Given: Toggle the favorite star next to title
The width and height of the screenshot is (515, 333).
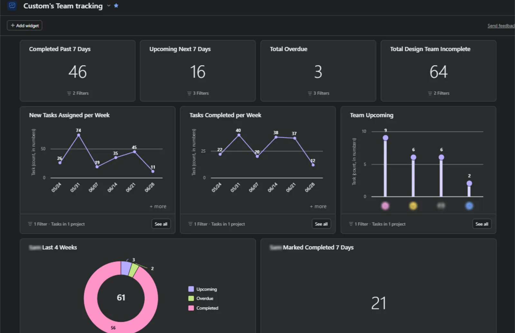Looking at the screenshot, I should click(x=116, y=5).
